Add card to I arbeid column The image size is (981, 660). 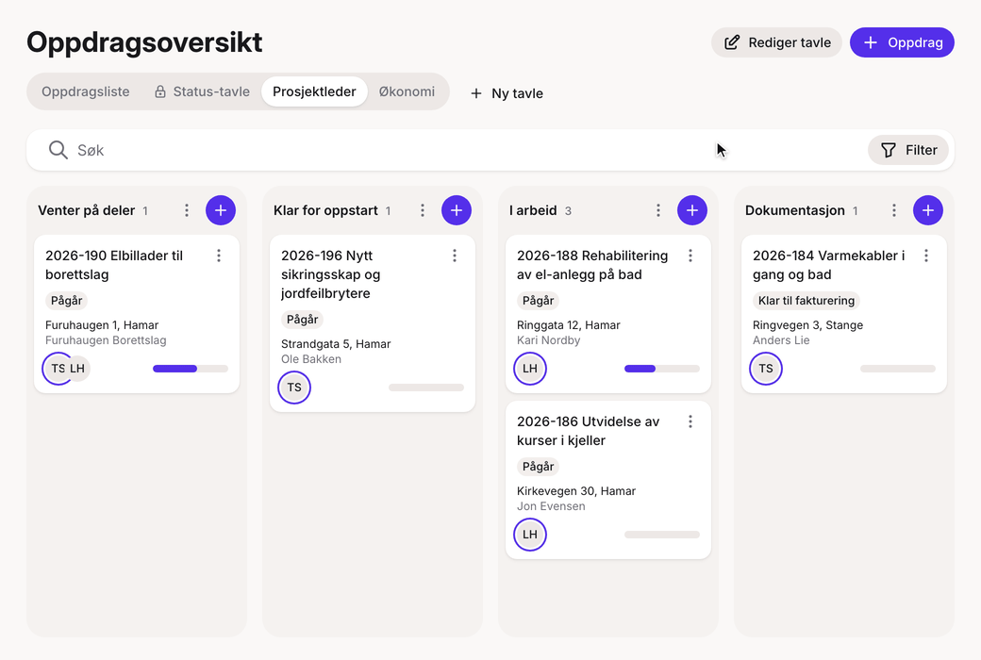(692, 210)
